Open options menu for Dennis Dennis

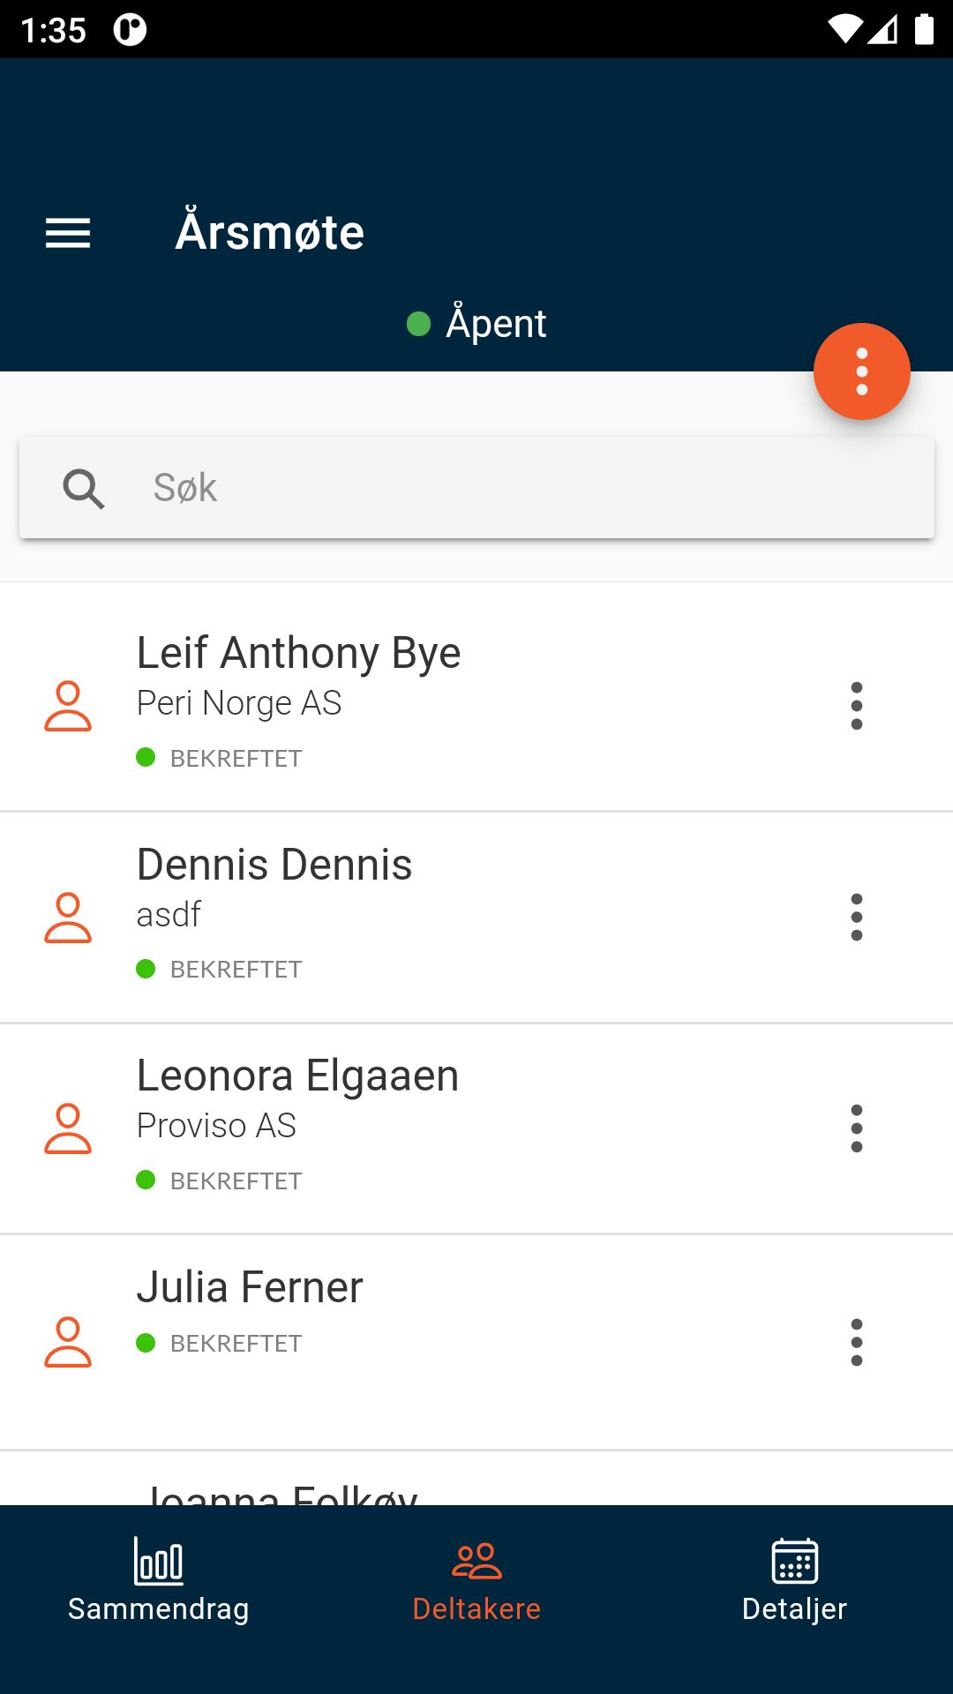(x=856, y=918)
